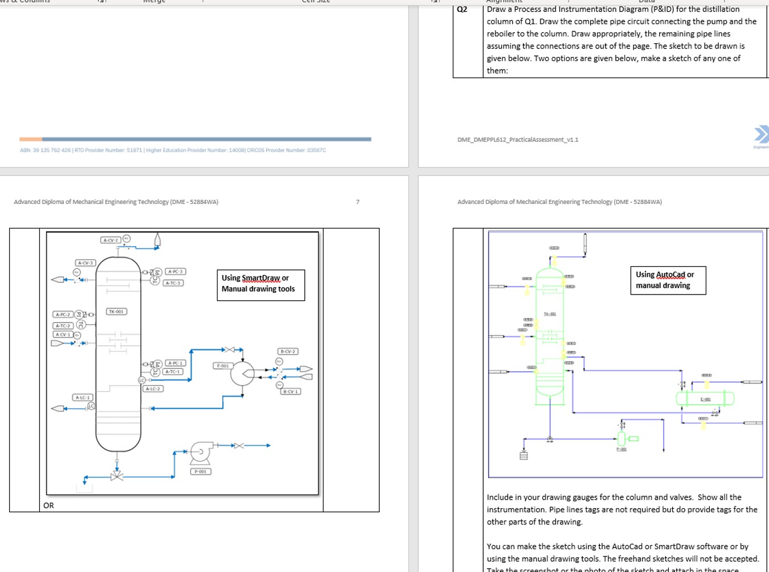
Task: Click the "OR" text below the SmartDraw diagram
Action: 48,505
